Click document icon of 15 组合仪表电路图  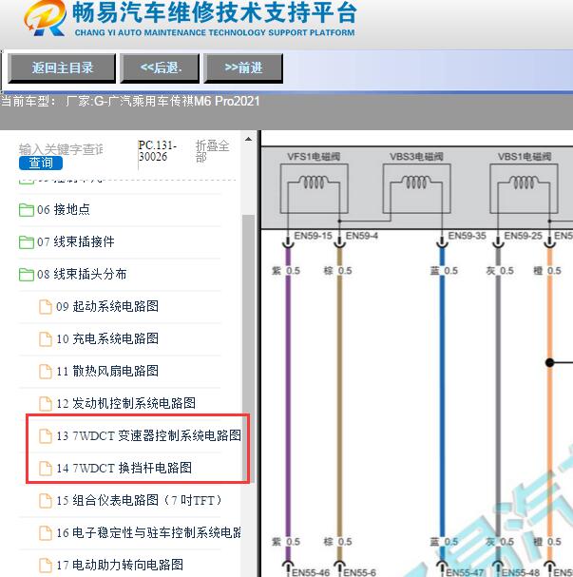tap(46, 501)
